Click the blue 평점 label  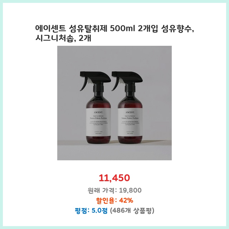coord(81,211)
